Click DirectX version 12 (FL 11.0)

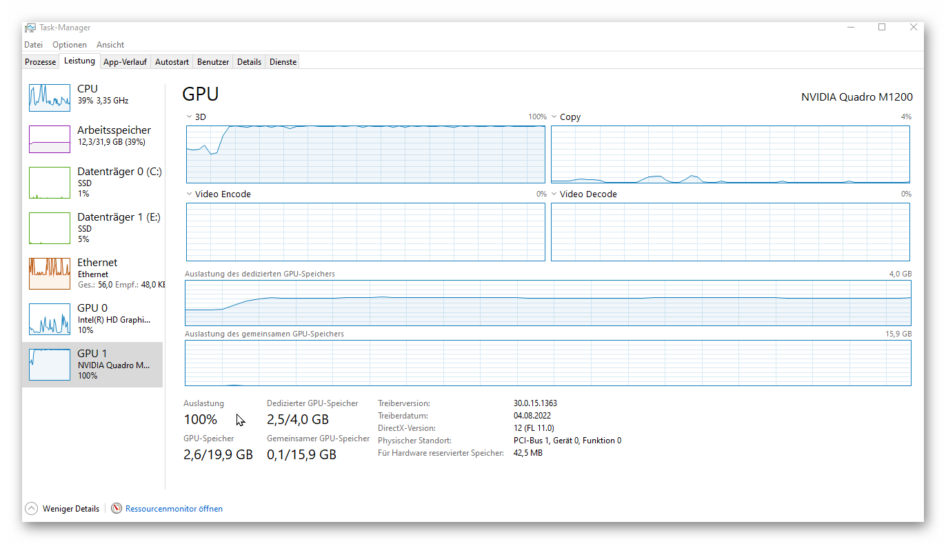coord(534,428)
